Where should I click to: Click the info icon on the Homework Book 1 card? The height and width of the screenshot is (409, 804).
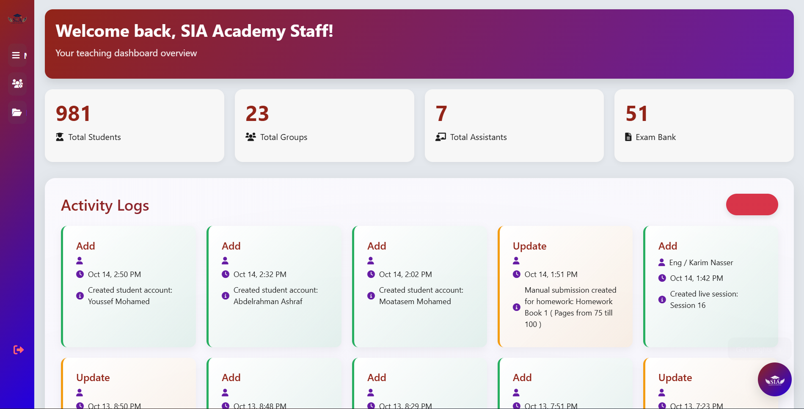tap(516, 307)
